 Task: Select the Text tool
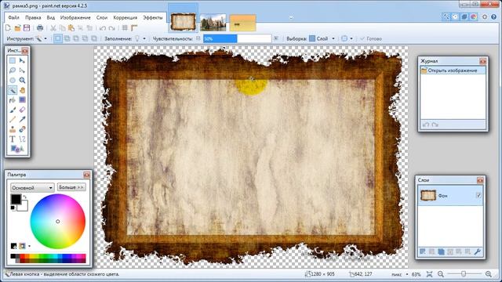(x=13, y=139)
